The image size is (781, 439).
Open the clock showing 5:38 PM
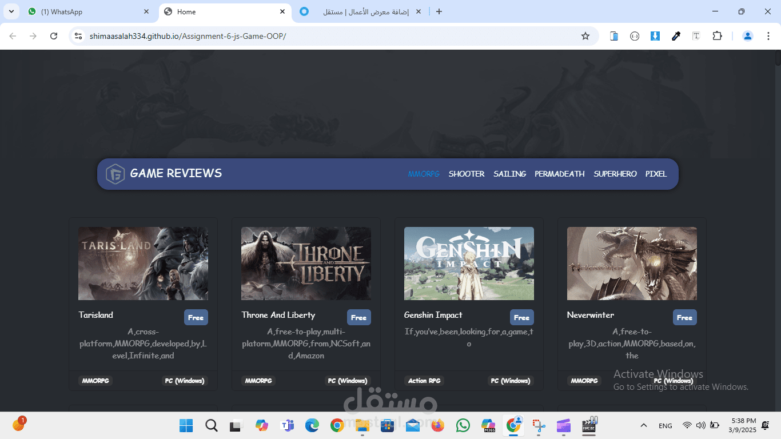tap(743, 425)
